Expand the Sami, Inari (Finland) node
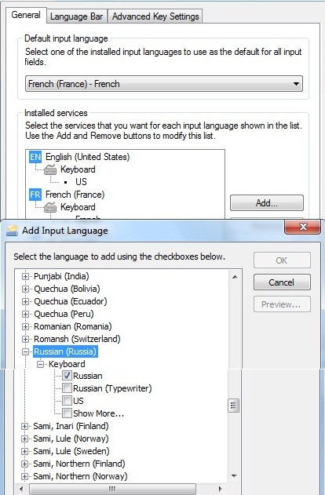This screenshot has width=325, height=495. [24, 426]
